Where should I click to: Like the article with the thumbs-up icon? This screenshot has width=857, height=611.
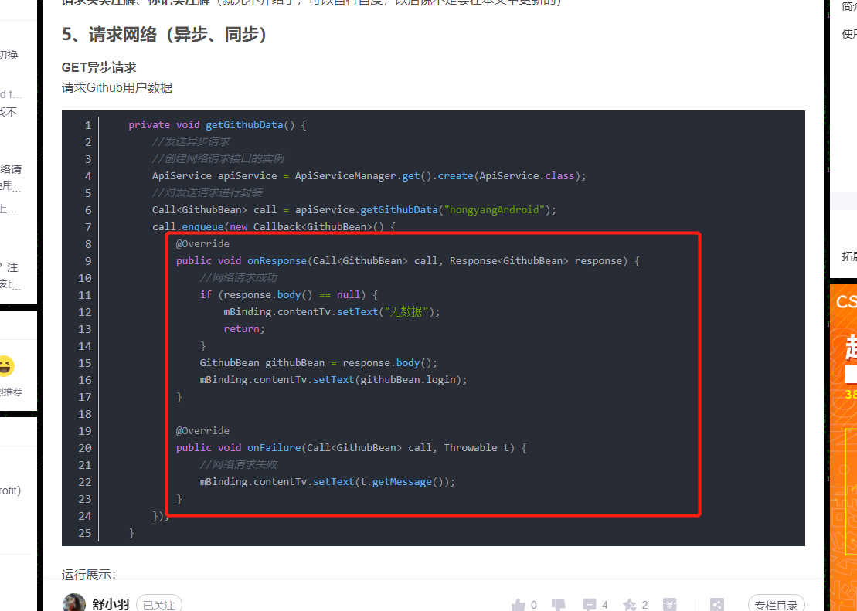518,604
